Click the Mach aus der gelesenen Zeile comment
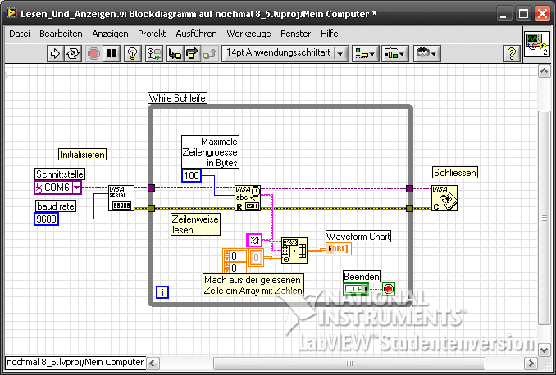Image resolution: width=556 pixels, height=375 pixels. click(x=253, y=285)
